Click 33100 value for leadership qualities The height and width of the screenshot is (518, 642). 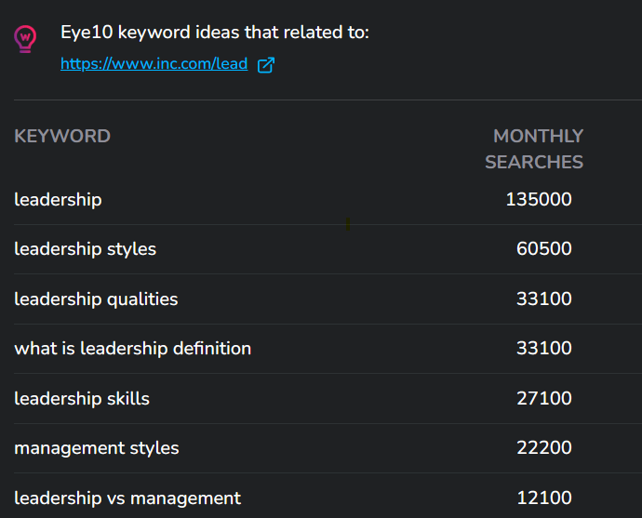[x=544, y=299]
